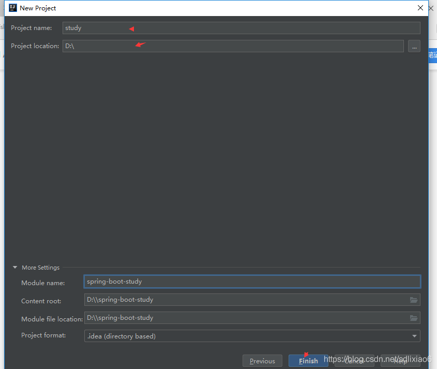Screen dimensions: 437x369
Task: Browse folder icon for Content root
Action: click(414, 300)
